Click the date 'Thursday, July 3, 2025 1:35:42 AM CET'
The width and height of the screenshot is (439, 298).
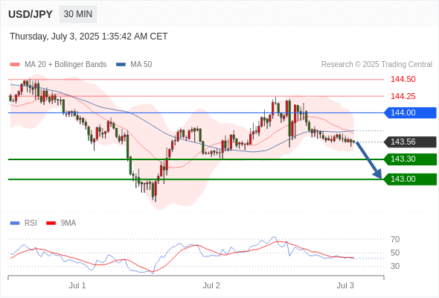pos(89,37)
